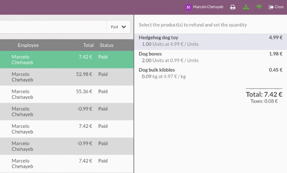Select the Dog bulk kibbles line
Screen dimensions: 287x173
click(x=210, y=74)
